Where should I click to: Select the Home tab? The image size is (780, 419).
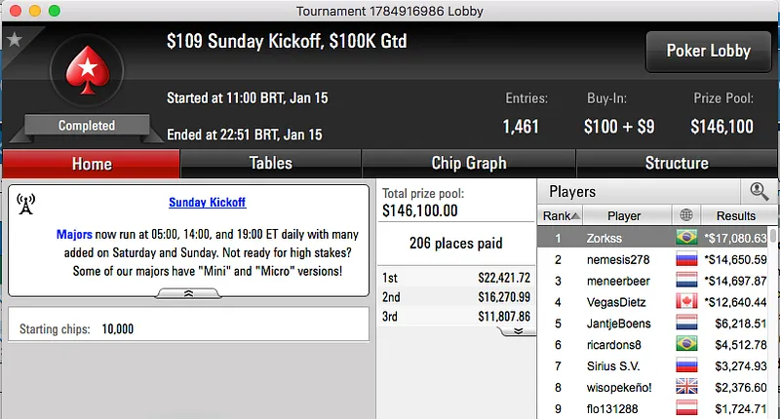92,164
